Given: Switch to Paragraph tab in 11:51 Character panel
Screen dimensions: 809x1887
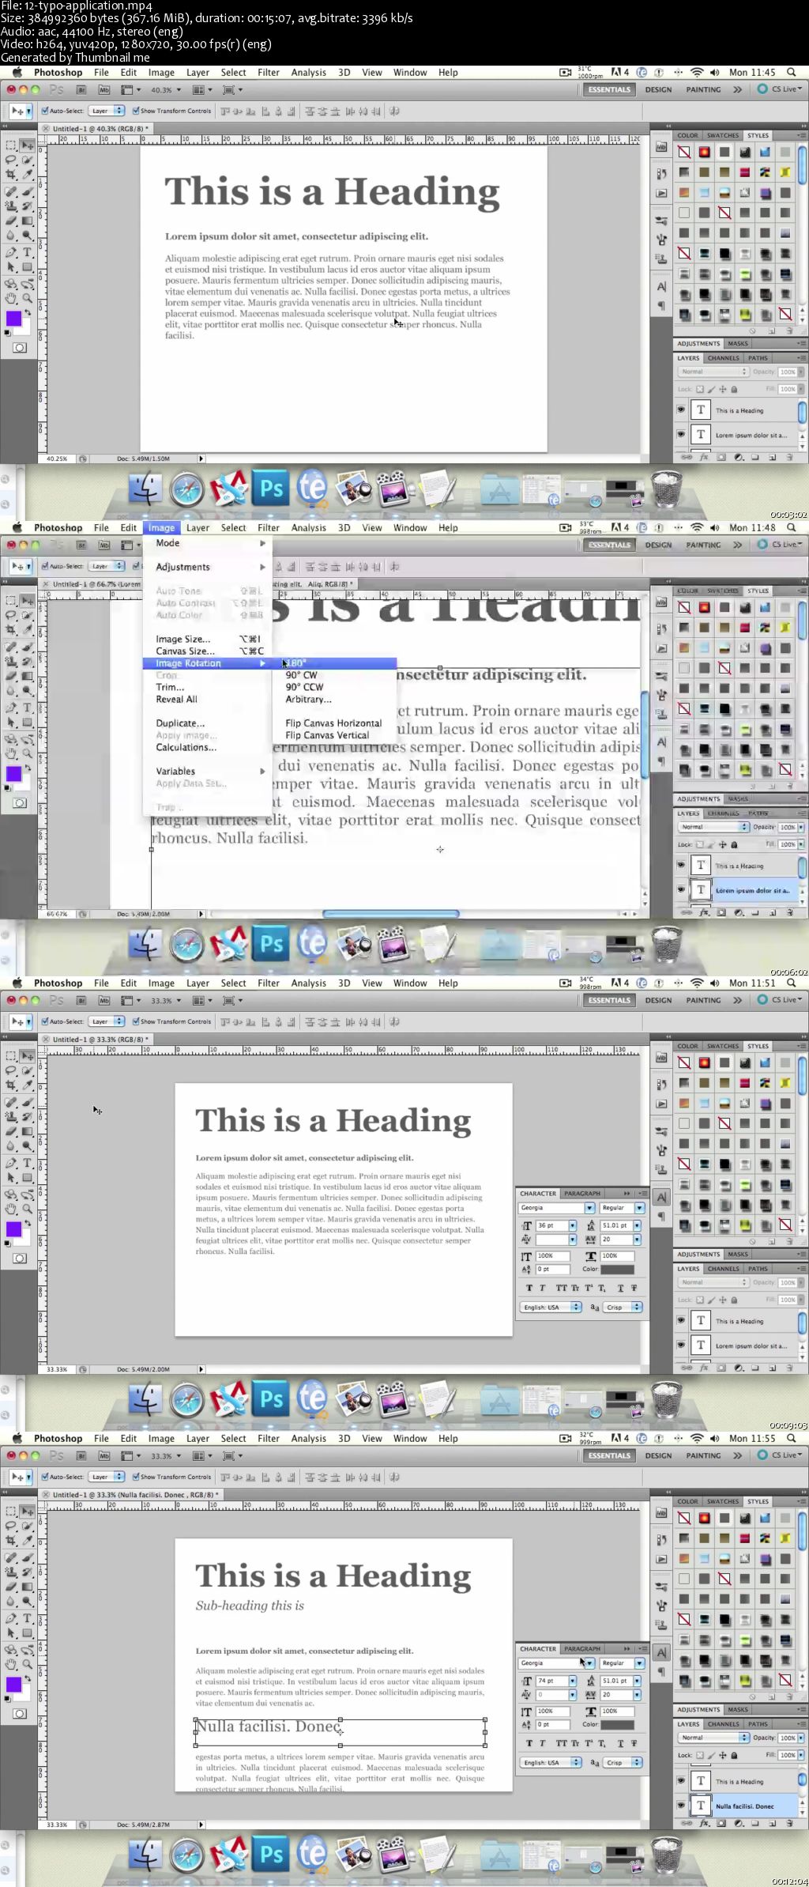Looking at the screenshot, I should tap(582, 1194).
